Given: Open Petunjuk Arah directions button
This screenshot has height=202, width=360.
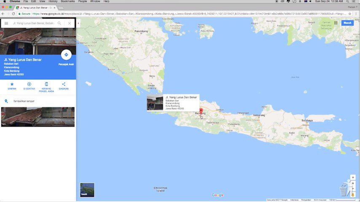Looking at the screenshot, I should point(66,55).
